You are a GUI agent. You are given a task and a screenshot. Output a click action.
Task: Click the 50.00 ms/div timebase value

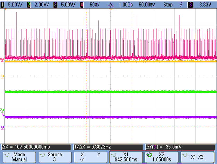147,5
